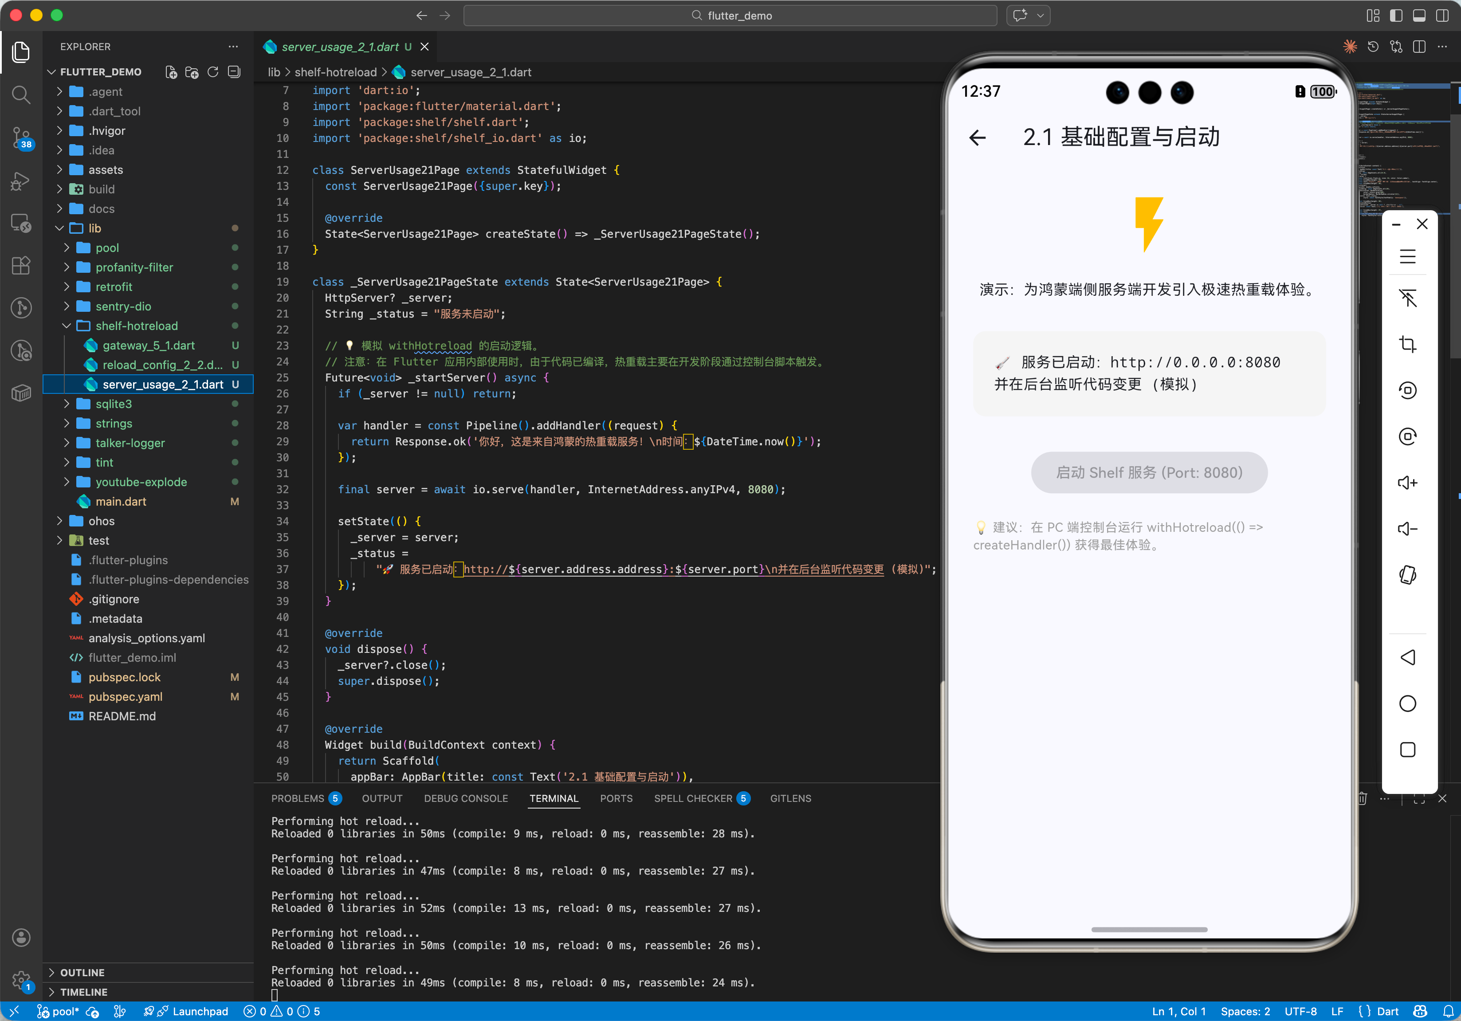Click emulator volume up button

(1407, 483)
